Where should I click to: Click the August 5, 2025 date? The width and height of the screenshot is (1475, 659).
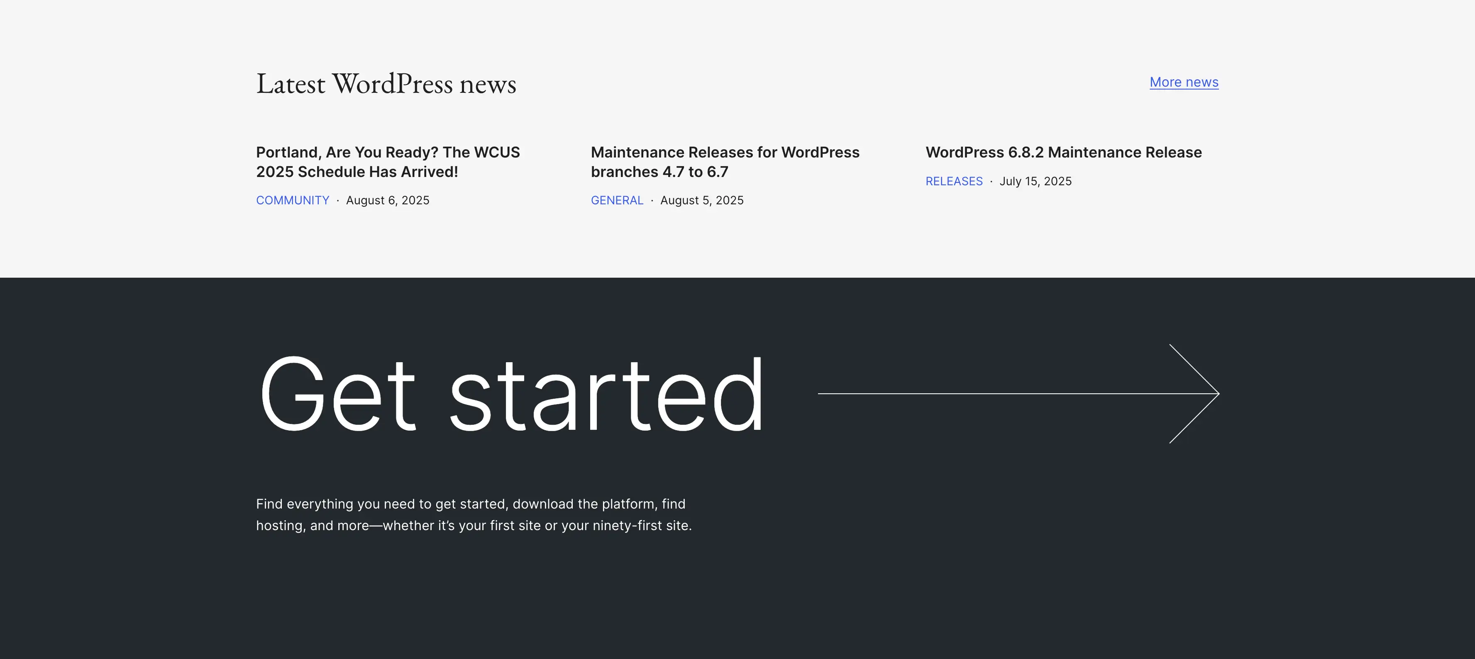click(702, 200)
